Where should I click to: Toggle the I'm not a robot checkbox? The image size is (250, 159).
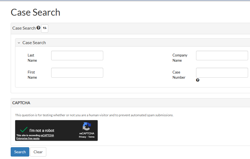point(24,130)
